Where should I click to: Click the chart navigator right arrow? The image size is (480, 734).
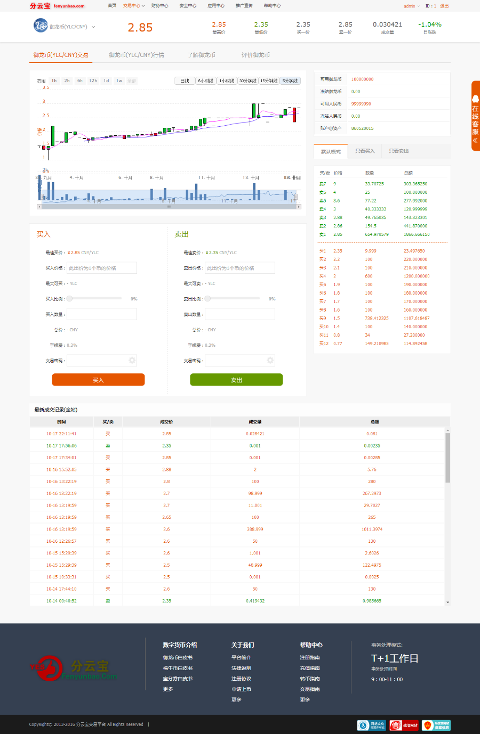point(298,206)
